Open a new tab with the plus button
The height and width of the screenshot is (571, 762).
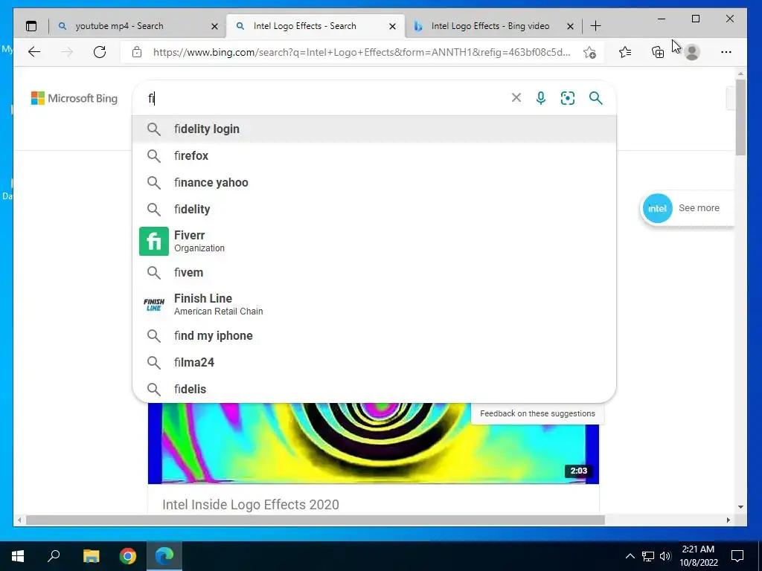coord(596,26)
